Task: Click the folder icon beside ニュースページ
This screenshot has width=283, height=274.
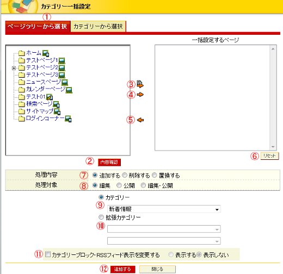Action: pyautogui.click(x=22, y=82)
